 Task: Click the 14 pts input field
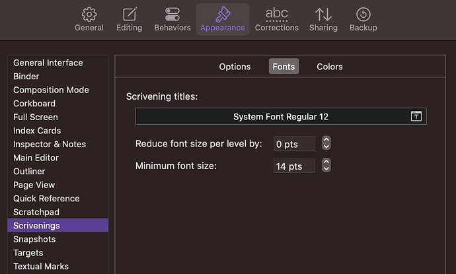pos(294,166)
